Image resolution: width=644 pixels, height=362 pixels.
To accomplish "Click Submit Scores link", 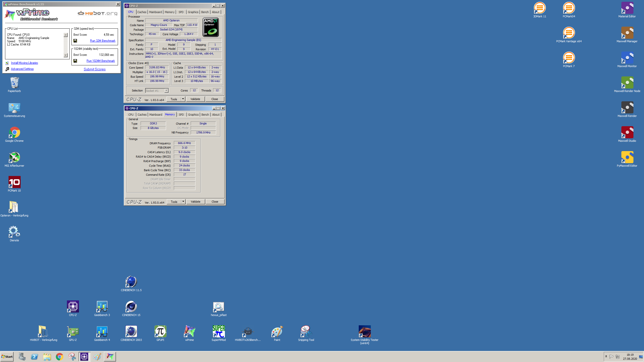I will (x=95, y=69).
